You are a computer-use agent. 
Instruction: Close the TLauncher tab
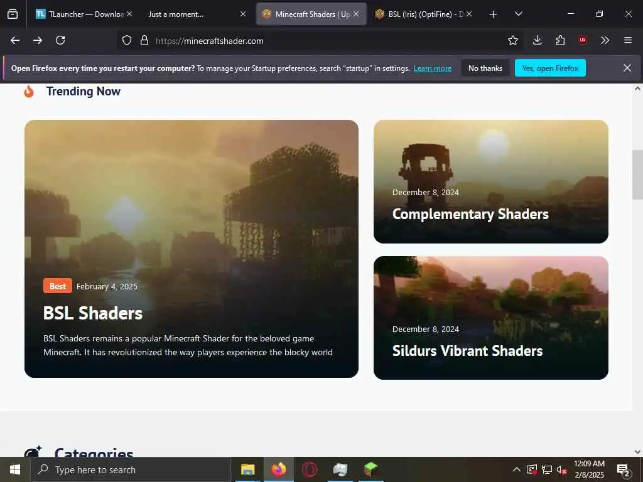129,14
